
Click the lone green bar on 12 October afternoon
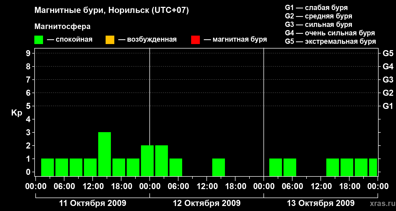click(219, 167)
